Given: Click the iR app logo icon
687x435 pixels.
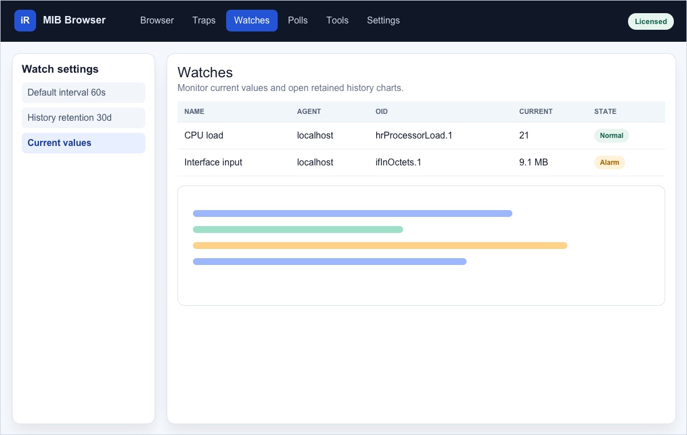Looking at the screenshot, I should (x=25, y=21).
